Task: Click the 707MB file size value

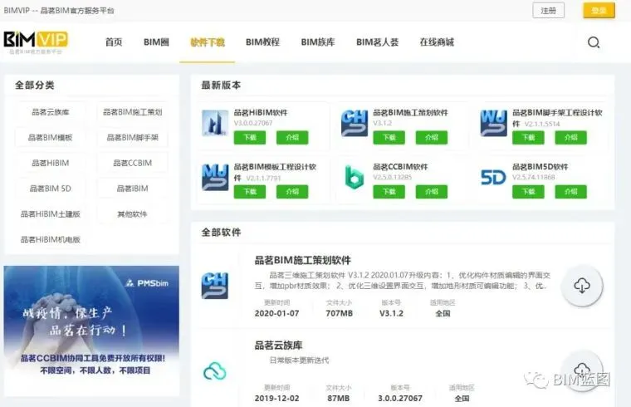Action: coord(339,313)
